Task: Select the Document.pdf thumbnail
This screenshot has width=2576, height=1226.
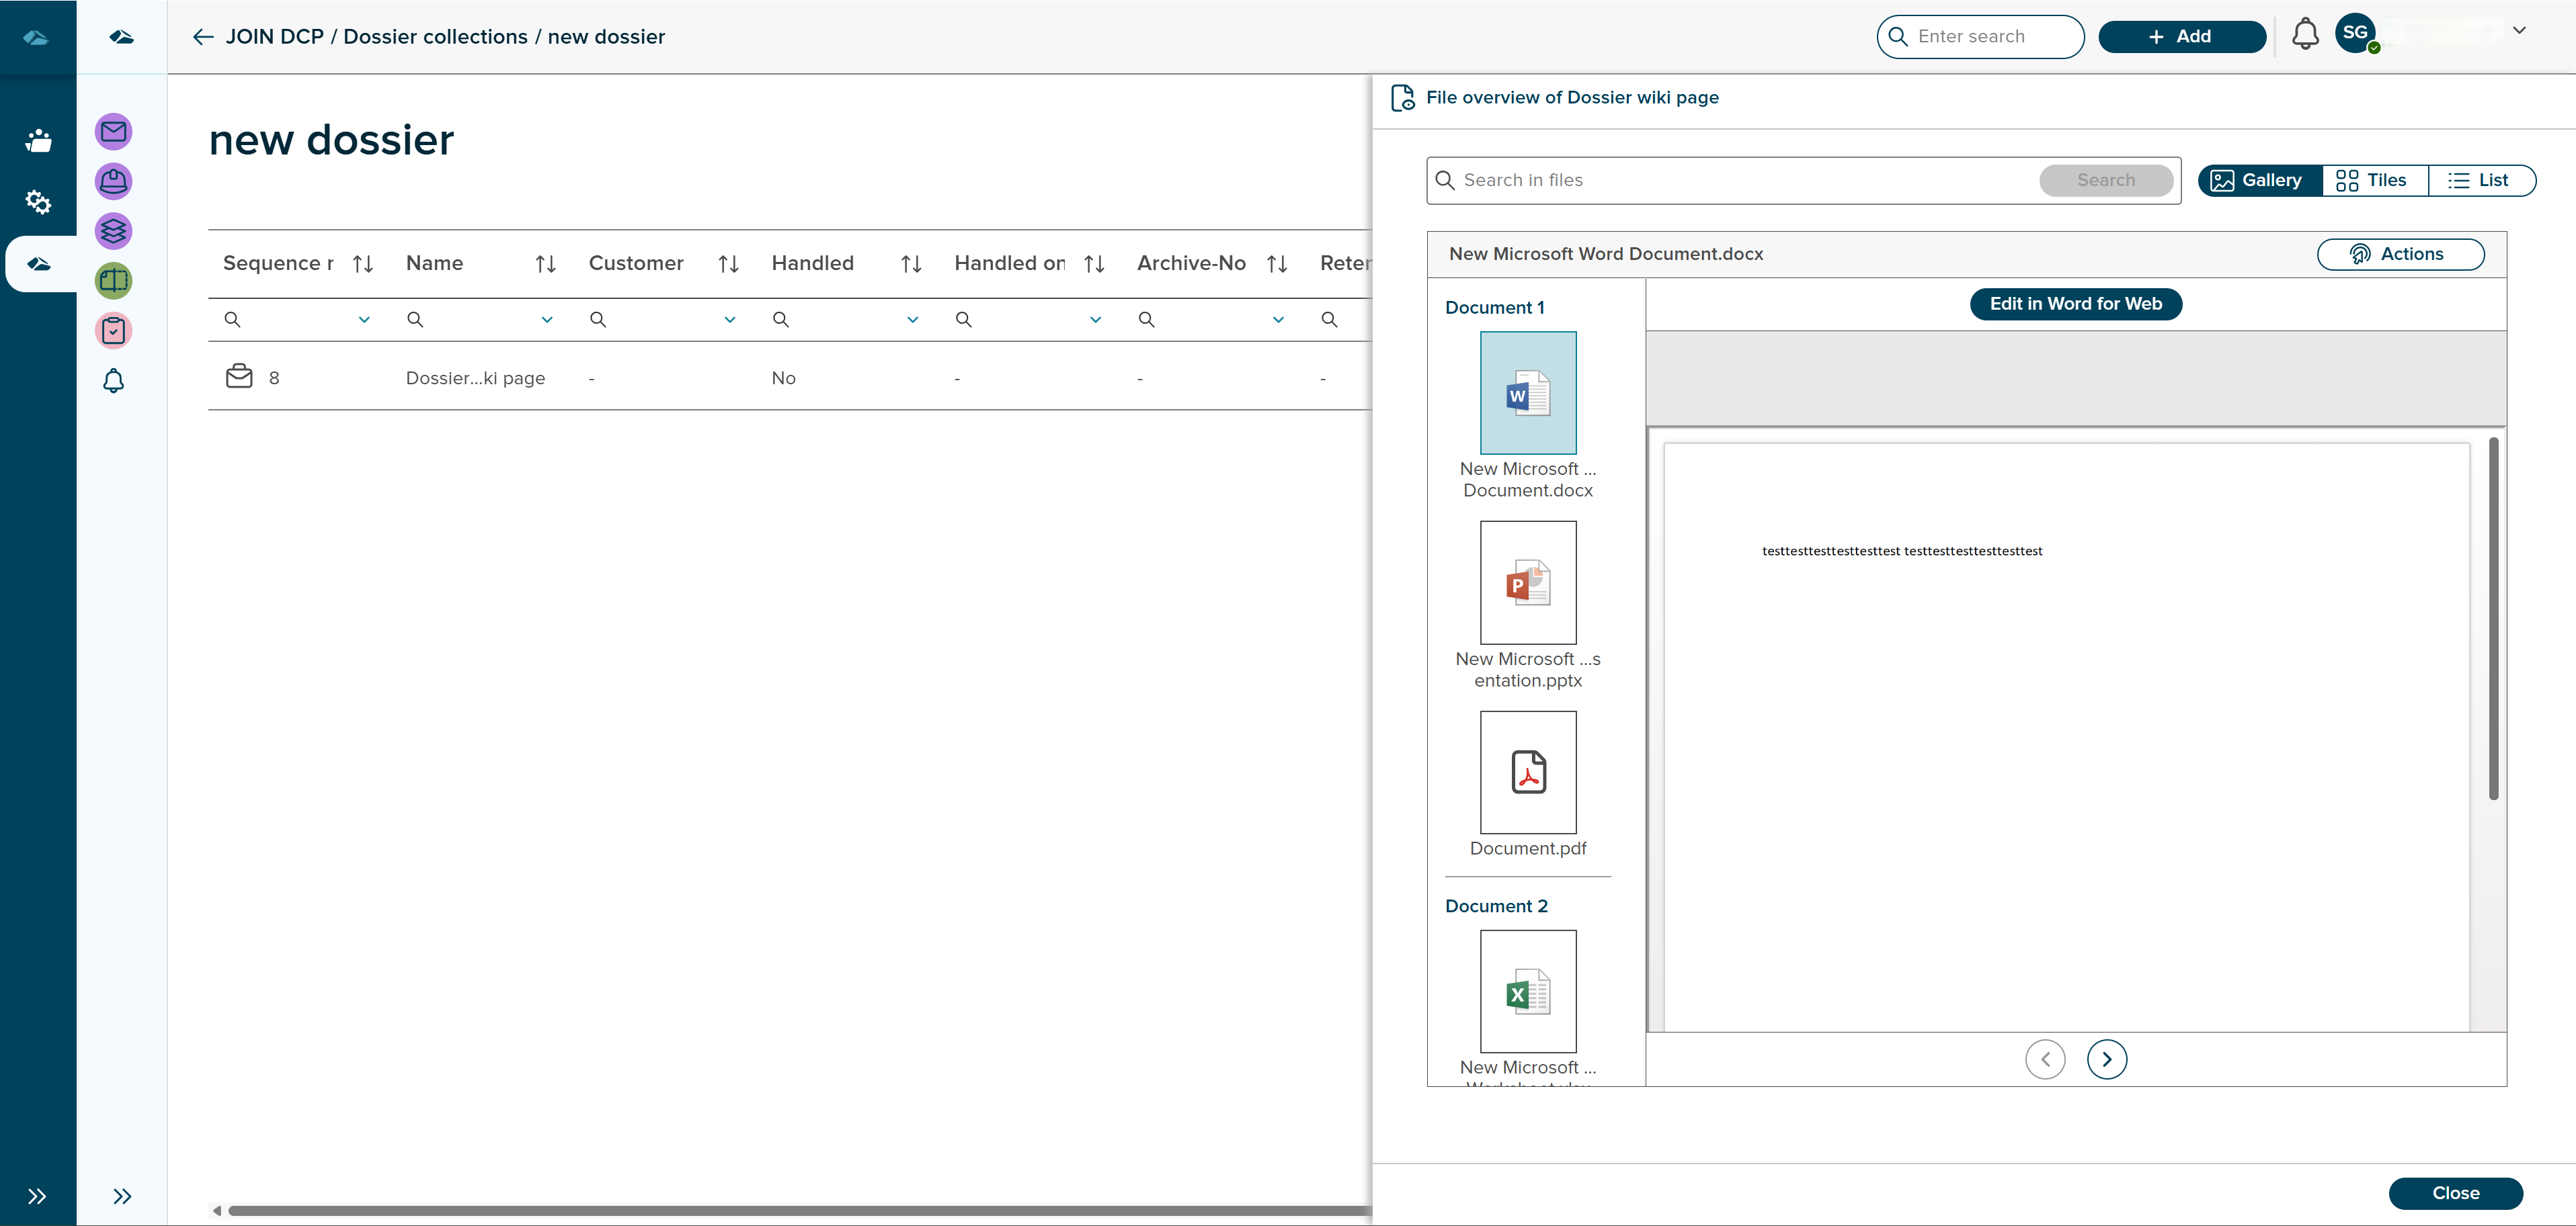Action: pyautogui.click(x=1527, y=773)
